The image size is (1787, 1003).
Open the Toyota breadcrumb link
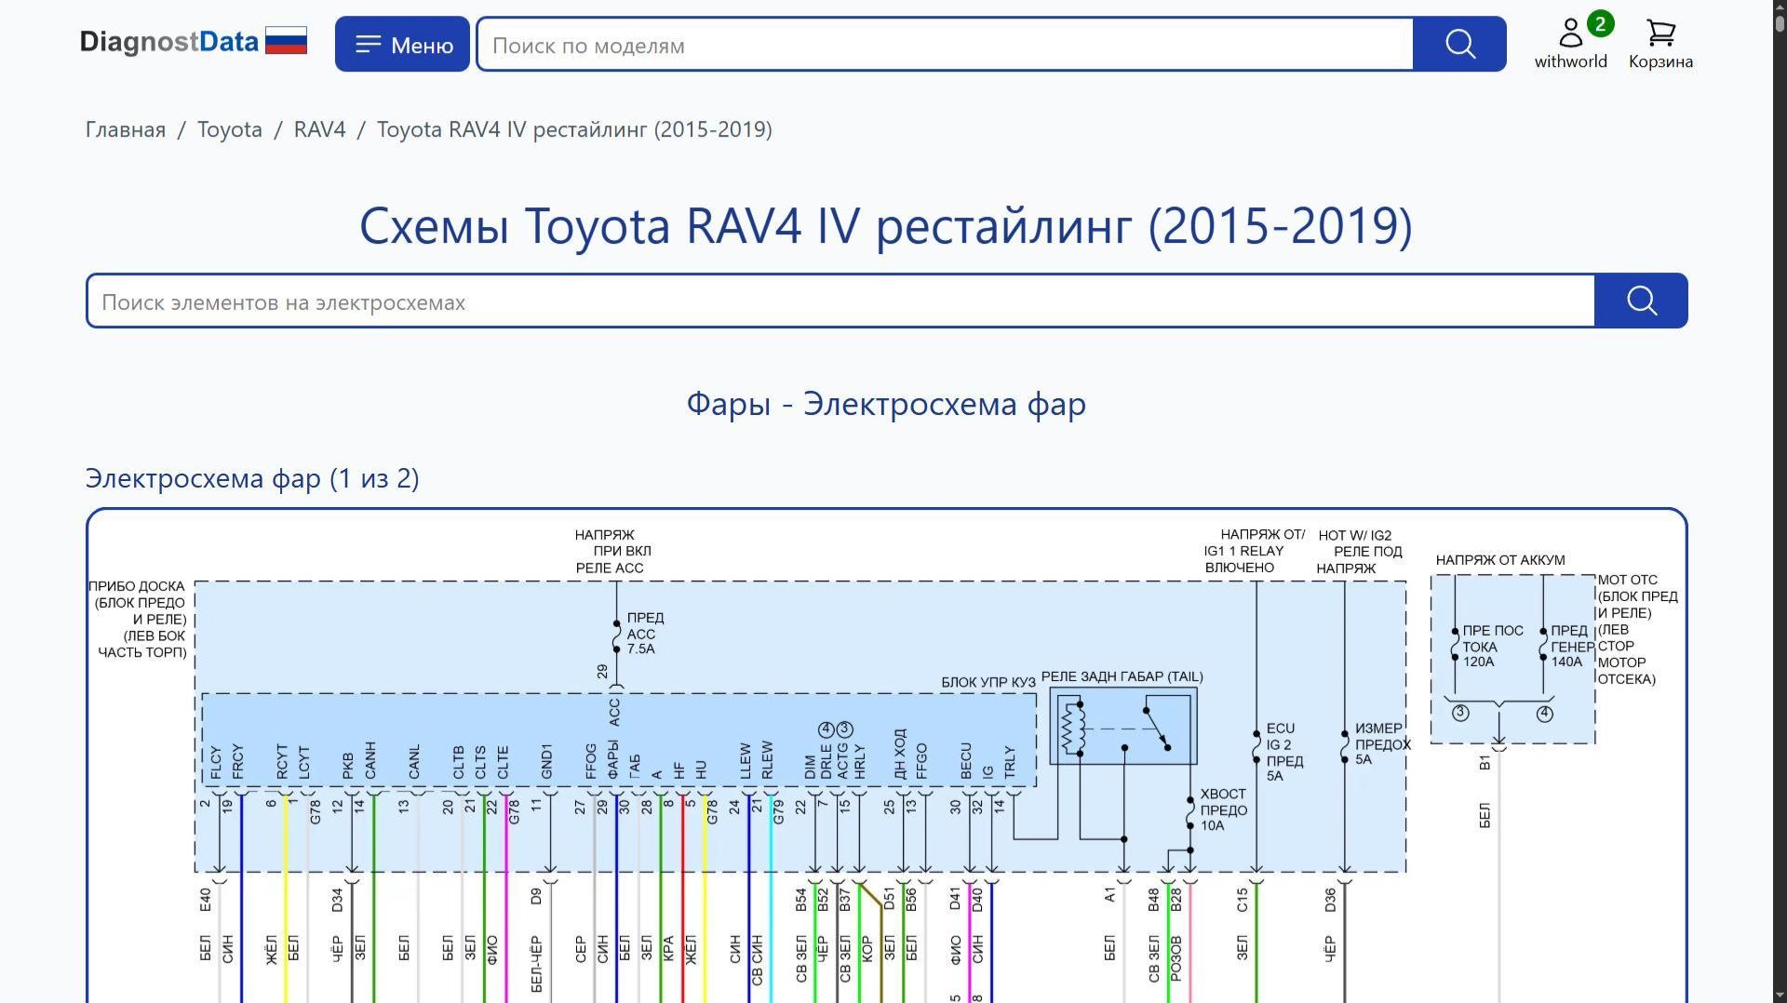coord(229,129)
